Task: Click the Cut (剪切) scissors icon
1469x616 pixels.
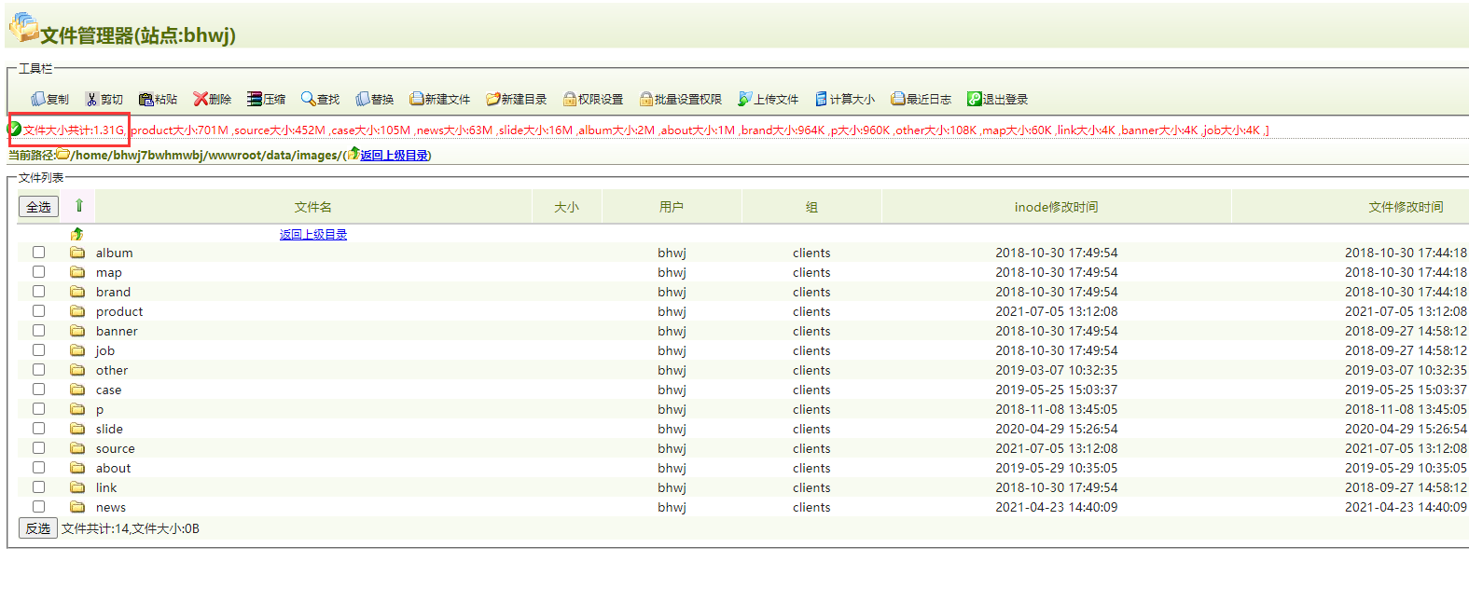Action: point(91,99)
